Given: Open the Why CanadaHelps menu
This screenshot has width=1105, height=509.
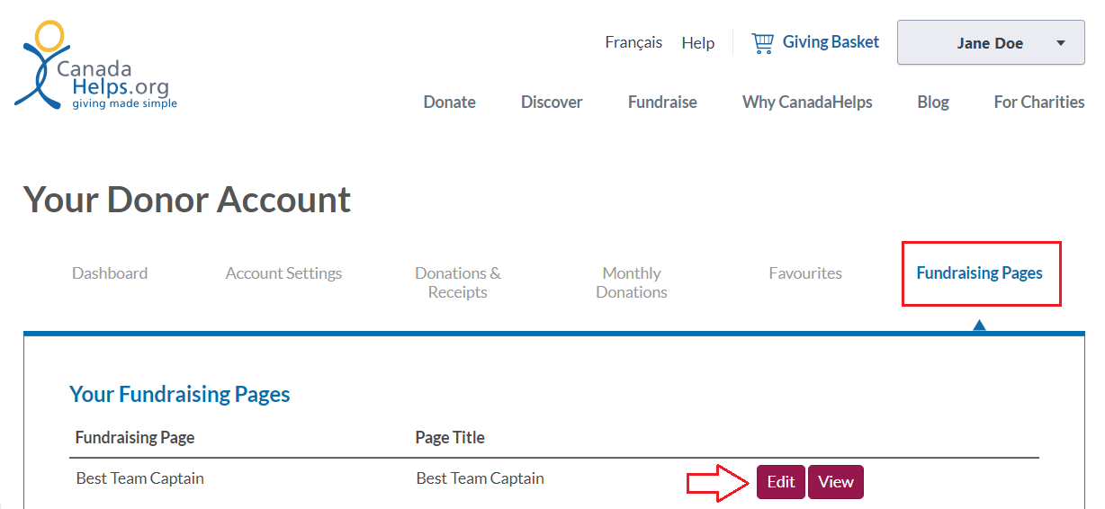Looking at the screenshot, I should (x=807, y=102).
